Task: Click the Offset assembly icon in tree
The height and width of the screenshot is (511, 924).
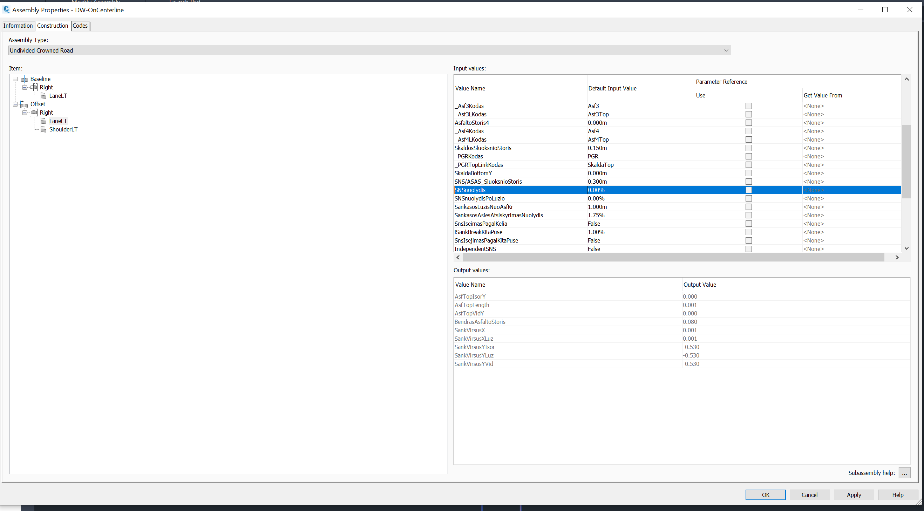Action: point(25,104)
